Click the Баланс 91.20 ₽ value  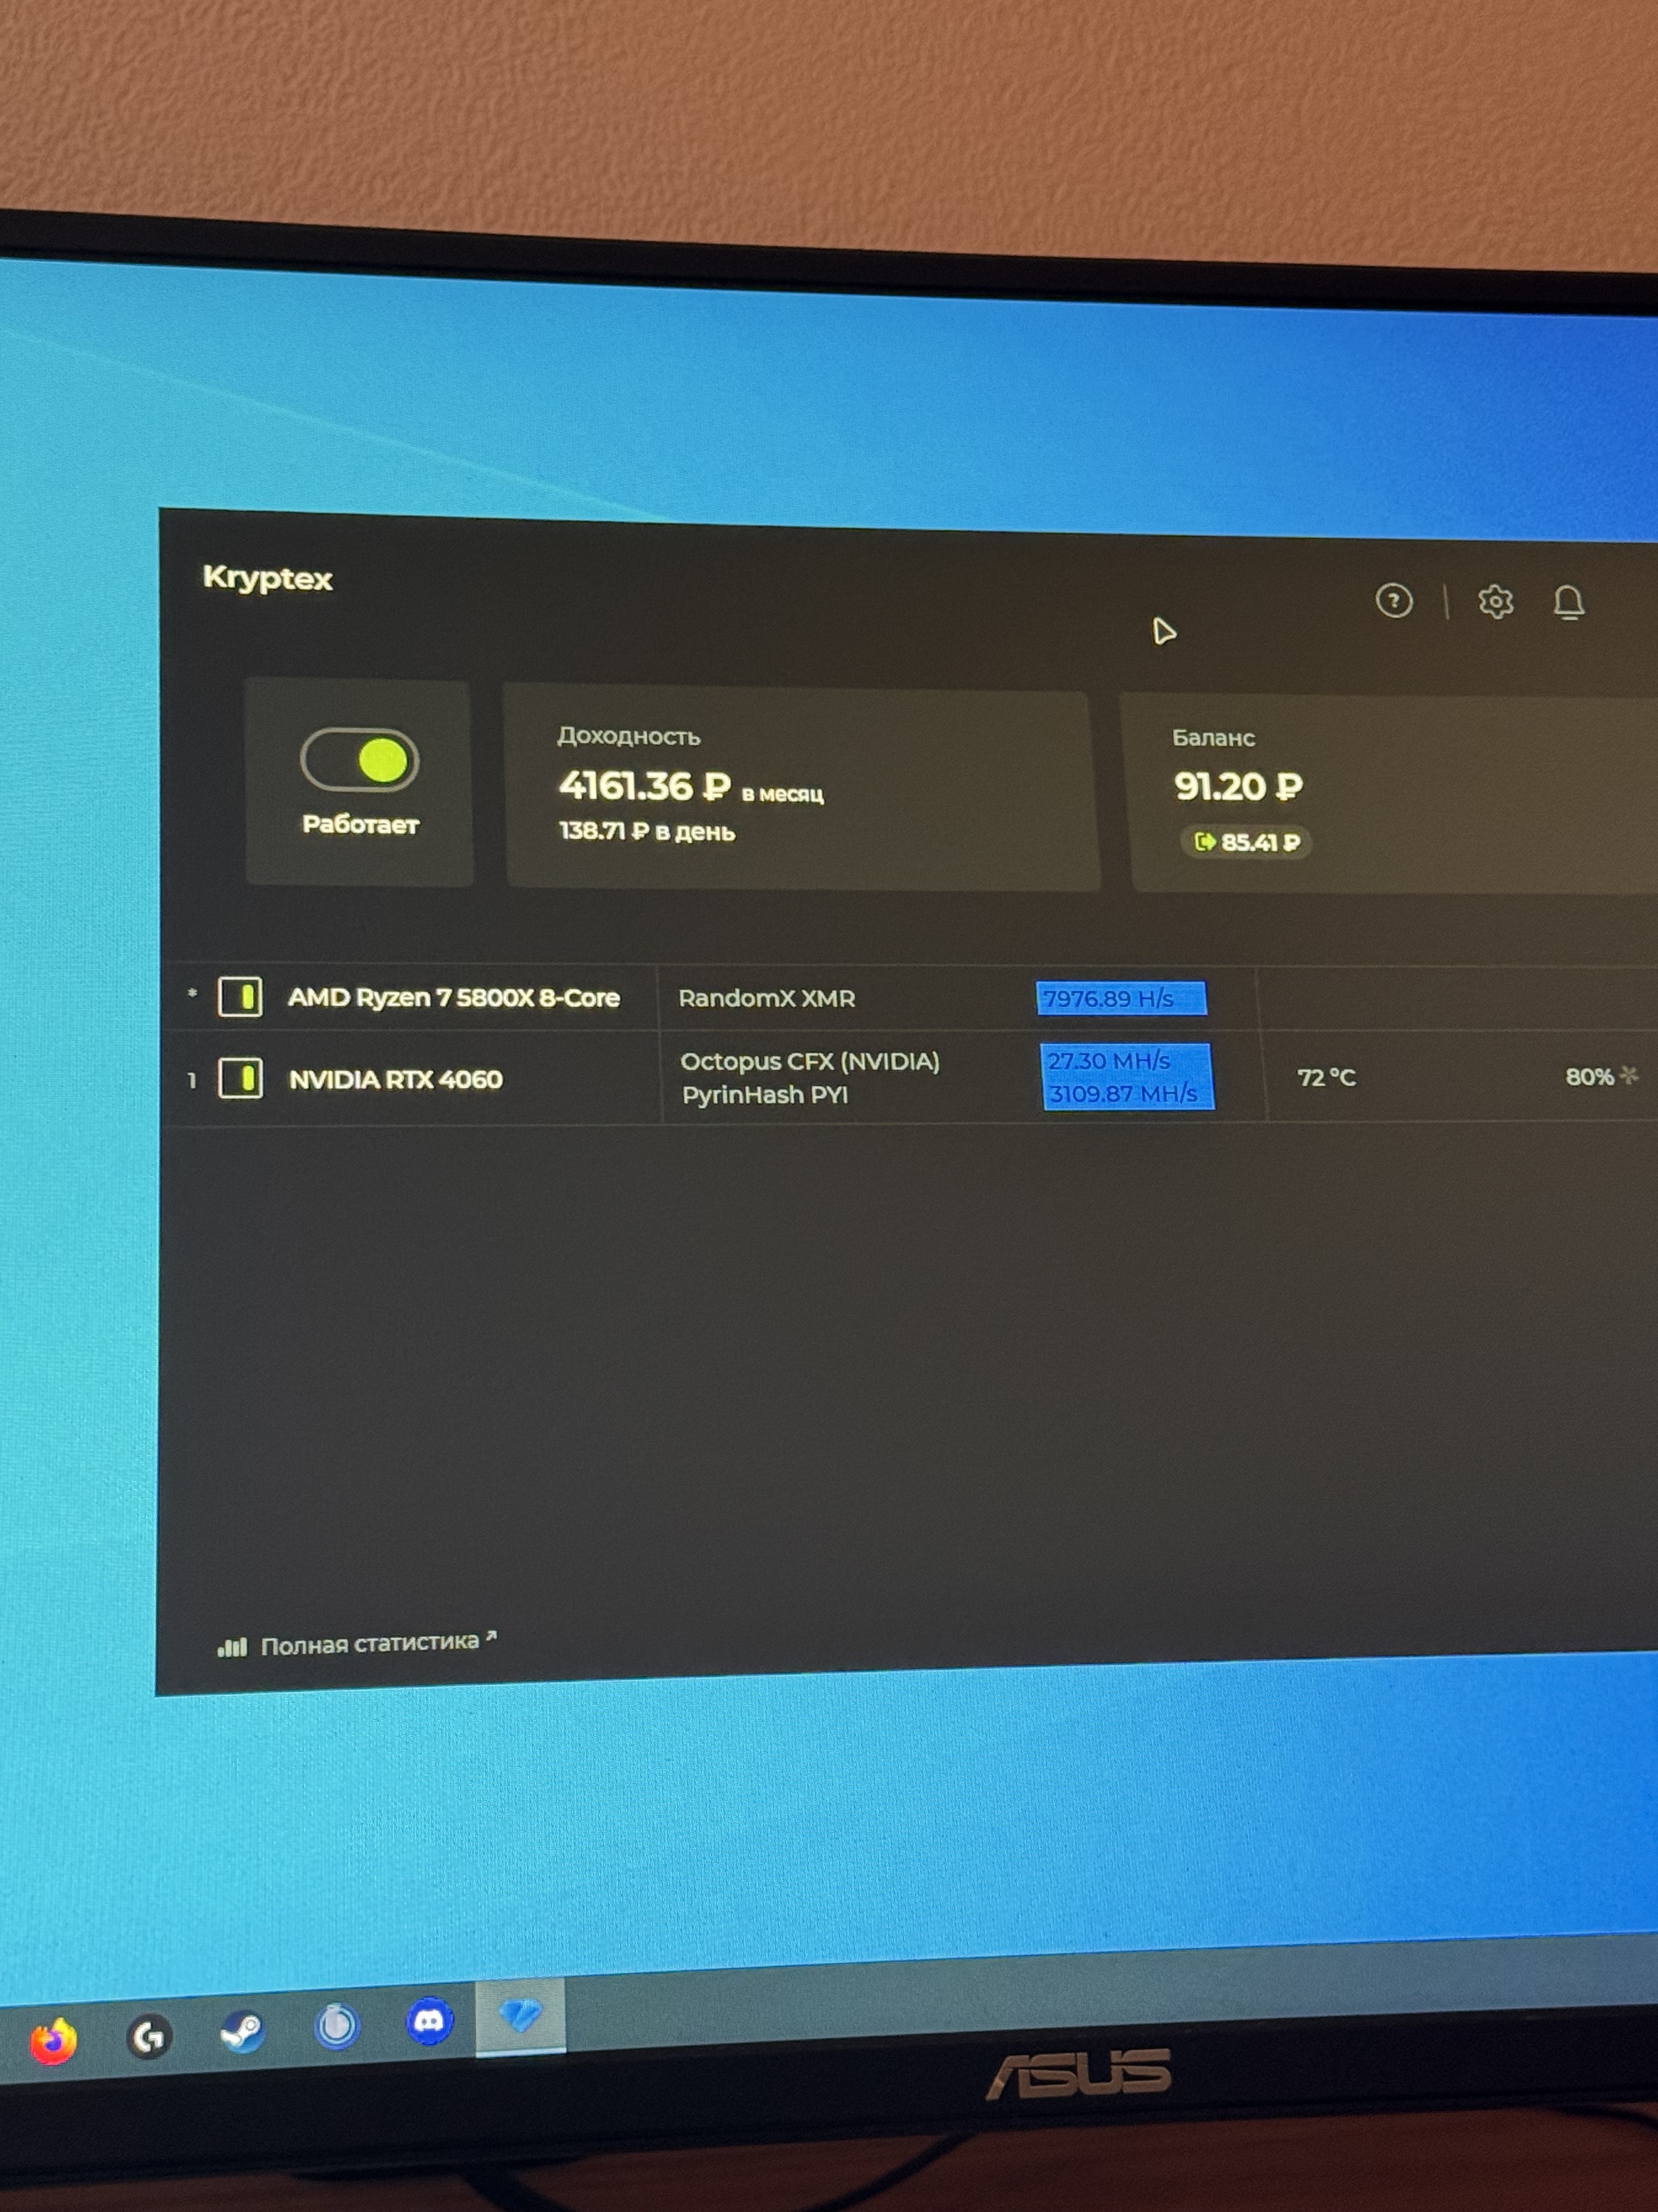point(1238,787)
